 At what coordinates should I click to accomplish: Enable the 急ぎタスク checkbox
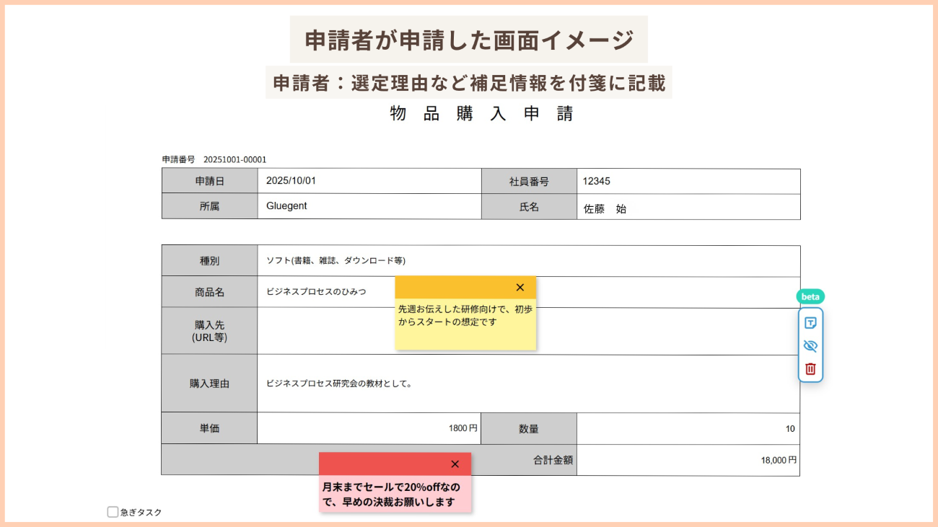click(113, 512)
